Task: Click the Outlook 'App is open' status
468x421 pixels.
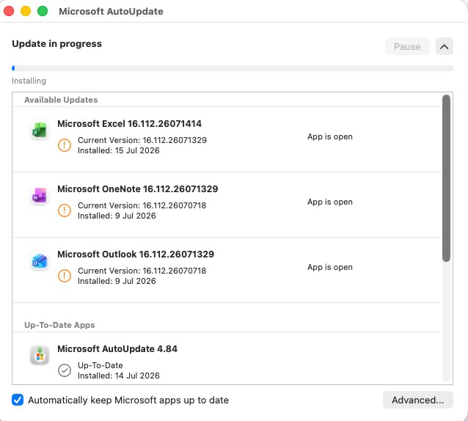Action: click(330, 267)
